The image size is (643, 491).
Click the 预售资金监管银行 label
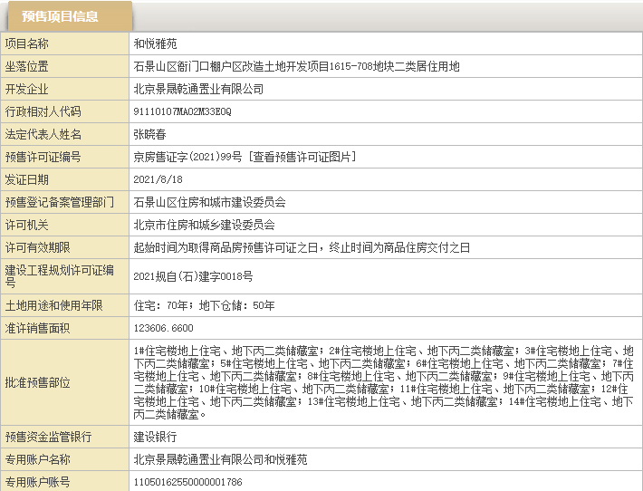pyautogui.click(x=48, y=437)
